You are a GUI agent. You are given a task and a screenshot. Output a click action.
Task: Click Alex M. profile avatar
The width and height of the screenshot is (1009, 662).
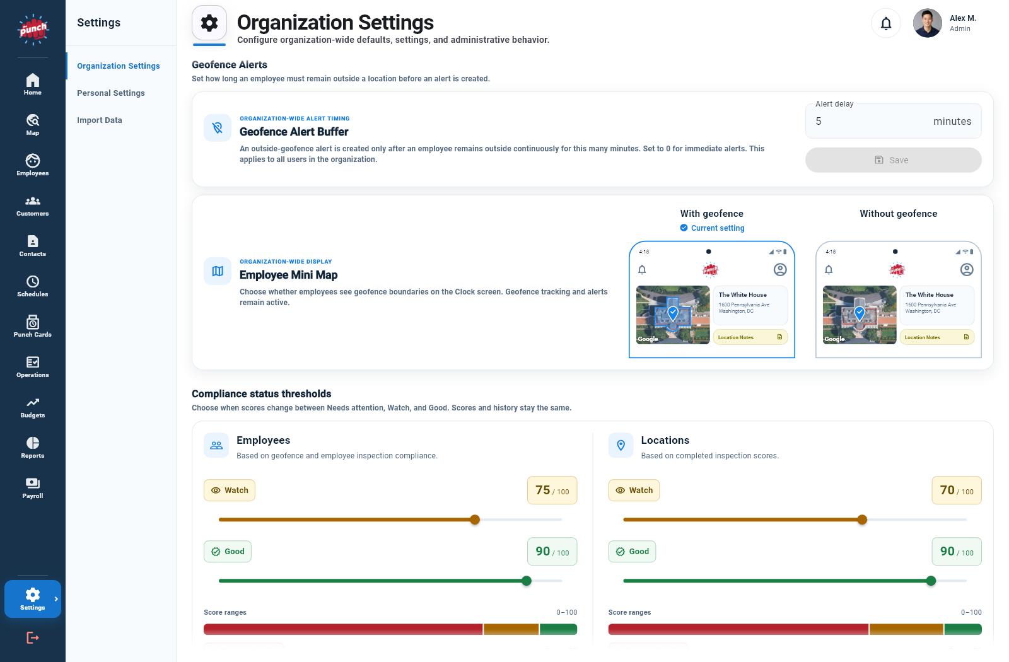click(928, 23)
